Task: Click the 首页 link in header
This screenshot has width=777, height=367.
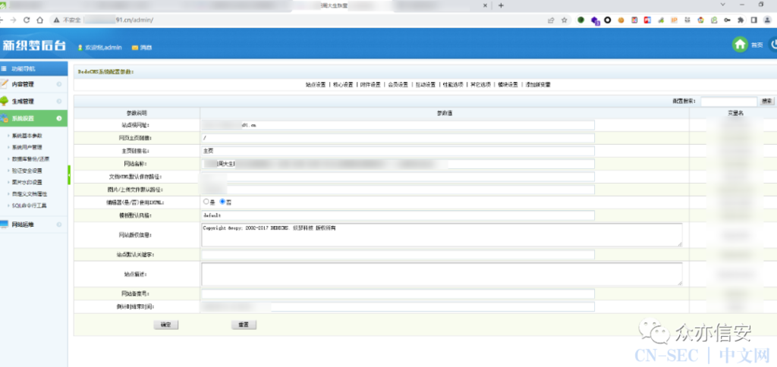Action: tap(757, 45)
